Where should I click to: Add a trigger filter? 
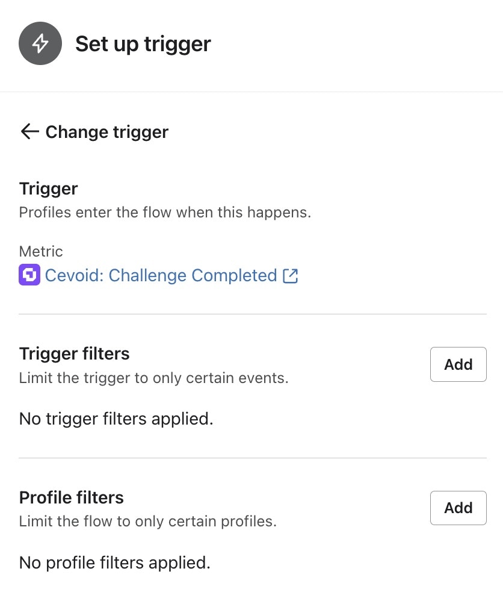point(458,364)
